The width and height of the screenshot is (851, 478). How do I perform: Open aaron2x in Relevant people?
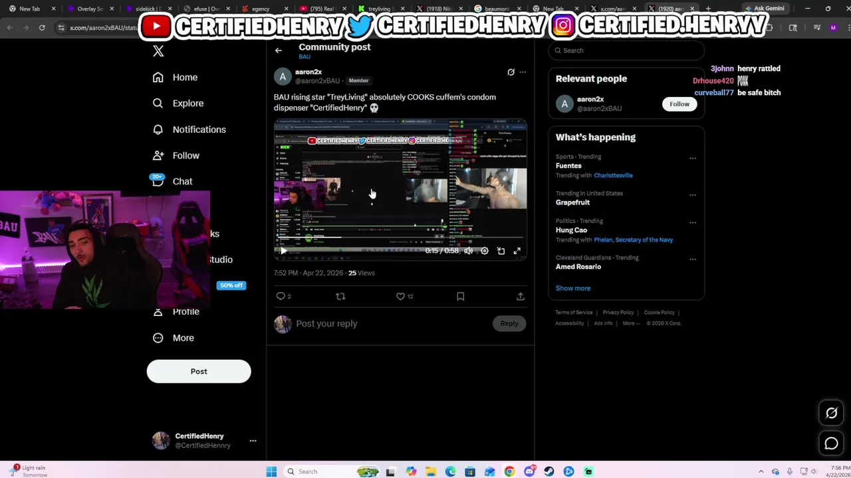pos(590,99)
